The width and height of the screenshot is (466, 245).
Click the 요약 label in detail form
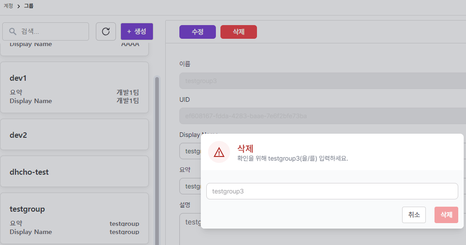pos(185,170)
